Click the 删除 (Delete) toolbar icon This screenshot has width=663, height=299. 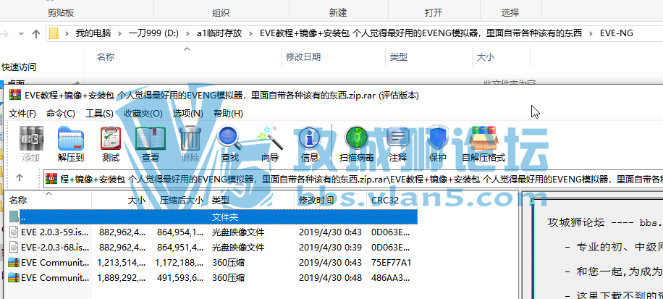[190, 138]
